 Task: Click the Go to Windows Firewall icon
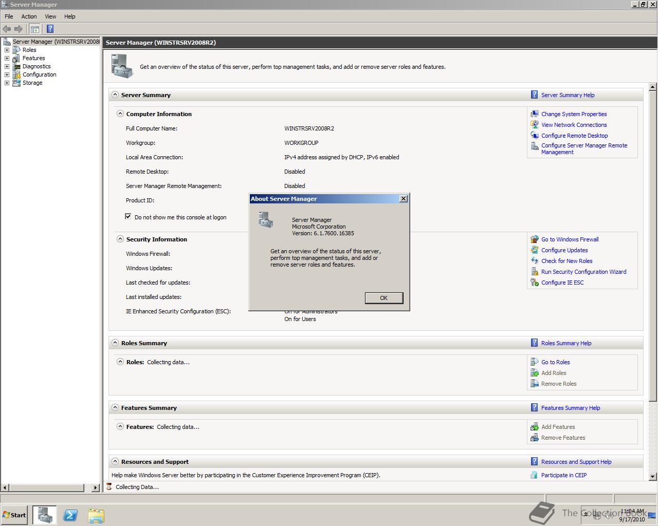pos(535,239)
